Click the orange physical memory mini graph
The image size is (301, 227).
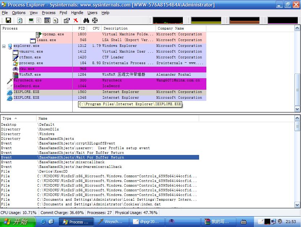click(244, 20)
